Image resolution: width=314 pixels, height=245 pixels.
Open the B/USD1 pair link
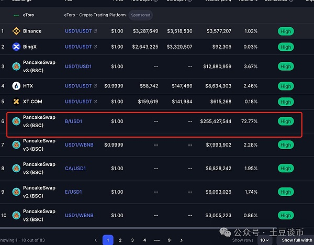pos(73,121)
